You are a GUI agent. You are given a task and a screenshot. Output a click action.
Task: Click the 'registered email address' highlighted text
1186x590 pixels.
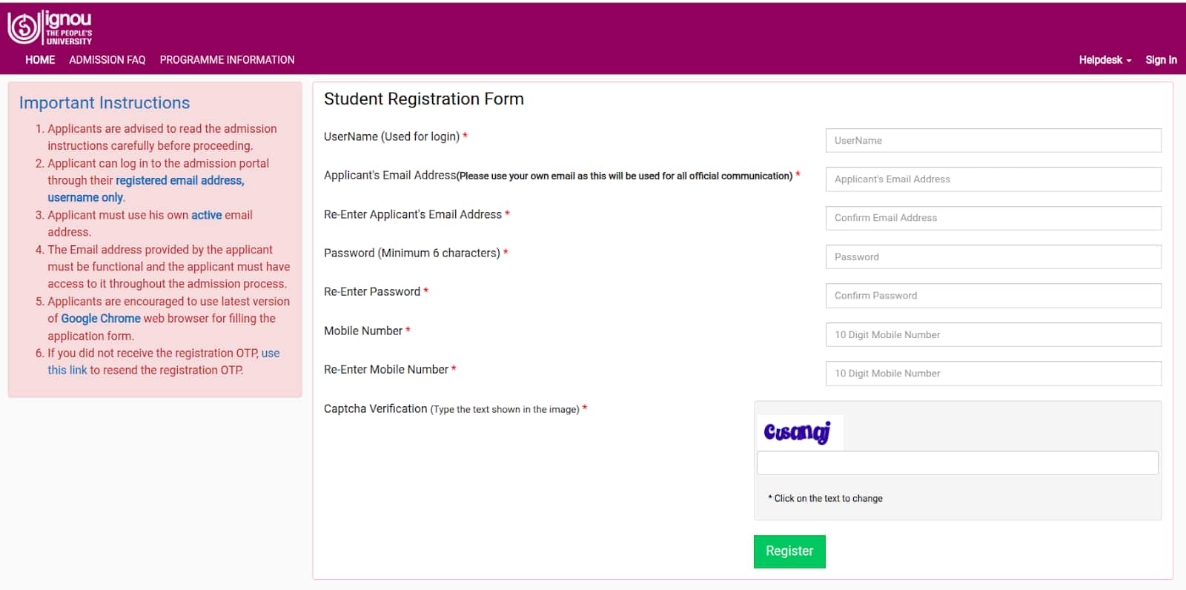[x=179, y=180]
